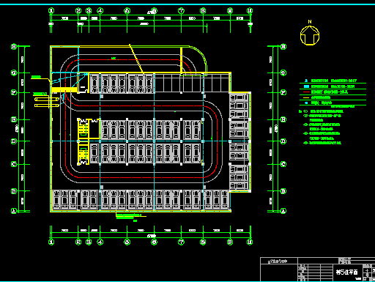Viewport: 375px width, 282px height.
Task: Select grid bubble F on the left axis column
Action: (x=14, y=92)
